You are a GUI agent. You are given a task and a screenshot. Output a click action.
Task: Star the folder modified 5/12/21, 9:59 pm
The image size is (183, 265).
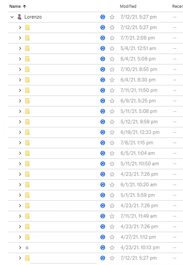(x=112, y=122)
